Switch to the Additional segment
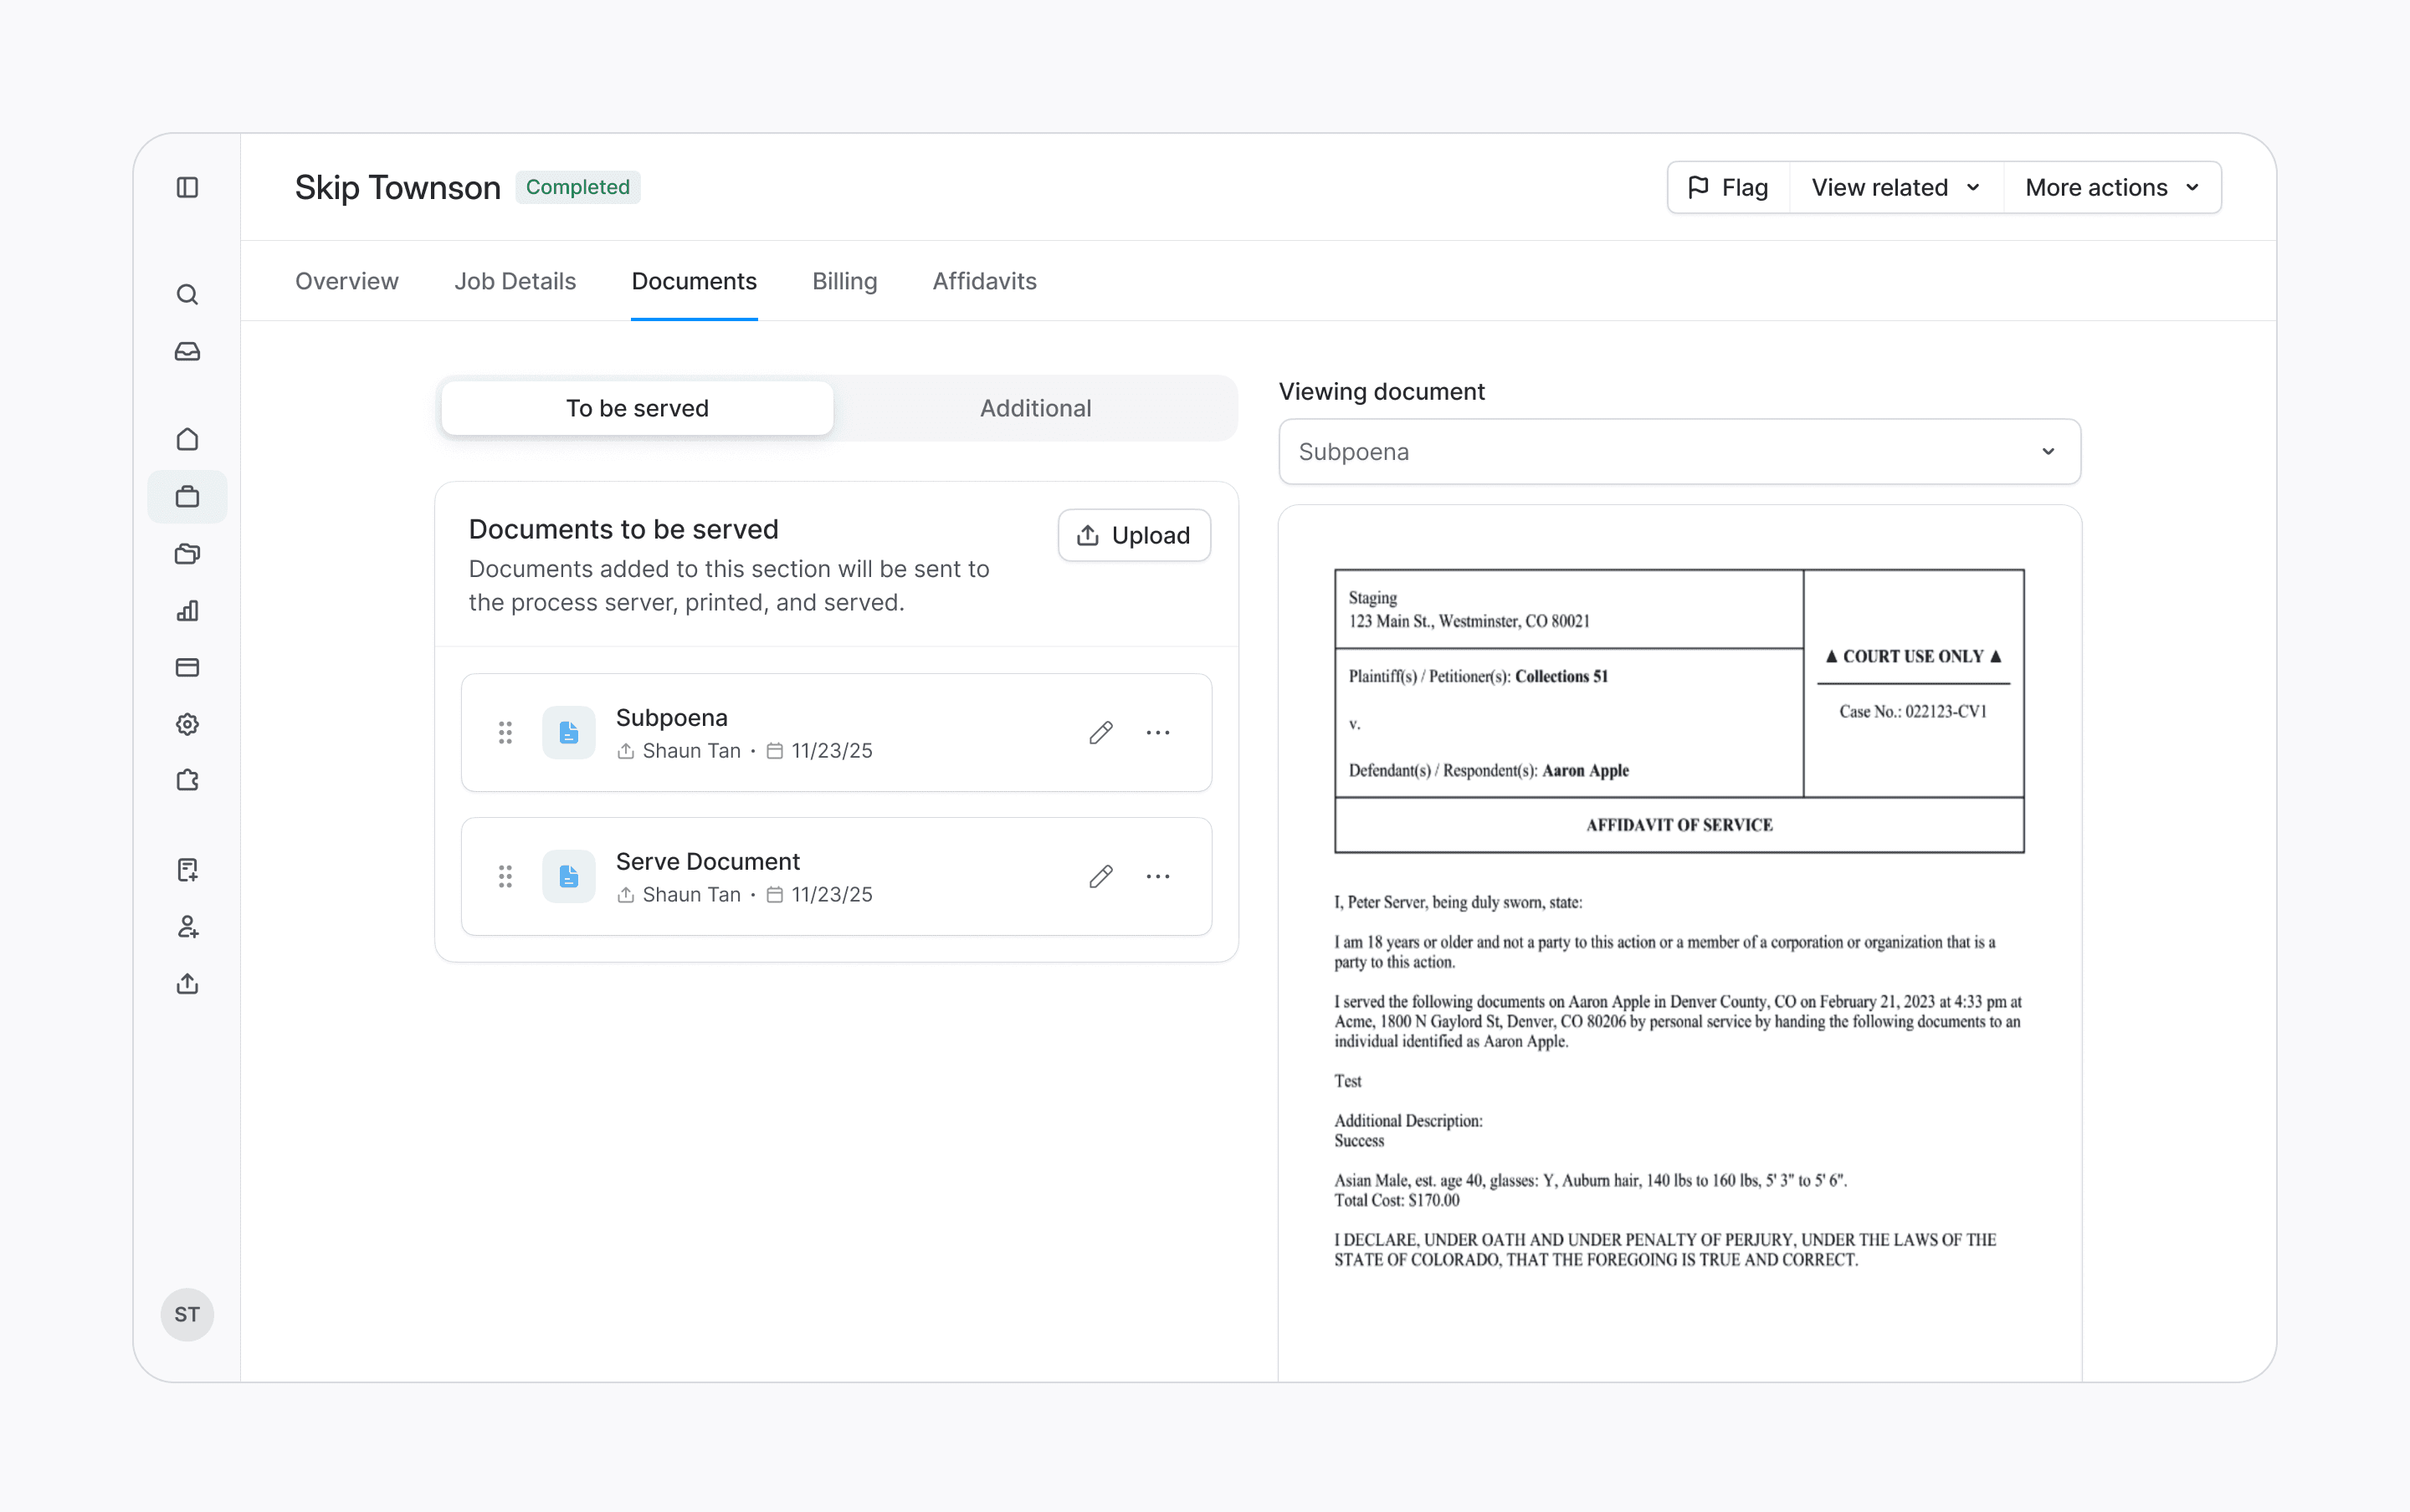Viewport: 2410px width, 1512px height. point(1034,408)
